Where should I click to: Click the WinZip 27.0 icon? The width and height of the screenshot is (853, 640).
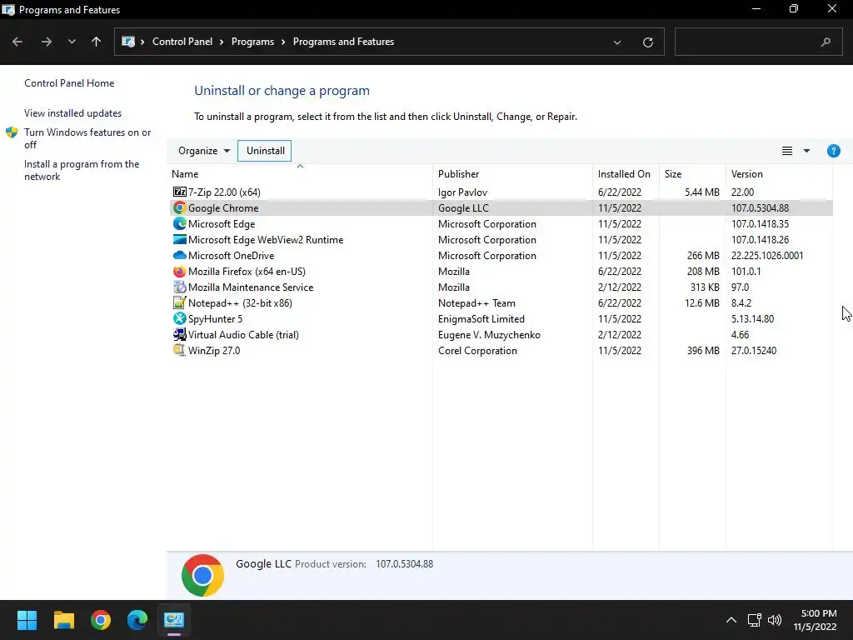pos(180,350)
